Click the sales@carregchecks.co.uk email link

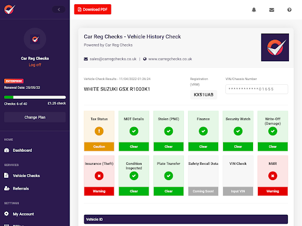(113, 59)
